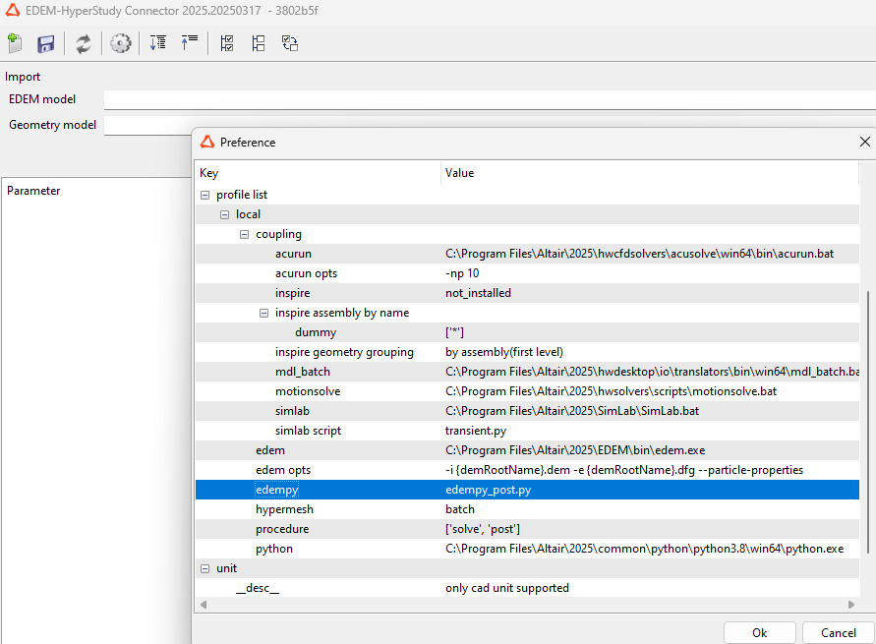Click the refresh arrows toolbar icon

pos(84,43)
